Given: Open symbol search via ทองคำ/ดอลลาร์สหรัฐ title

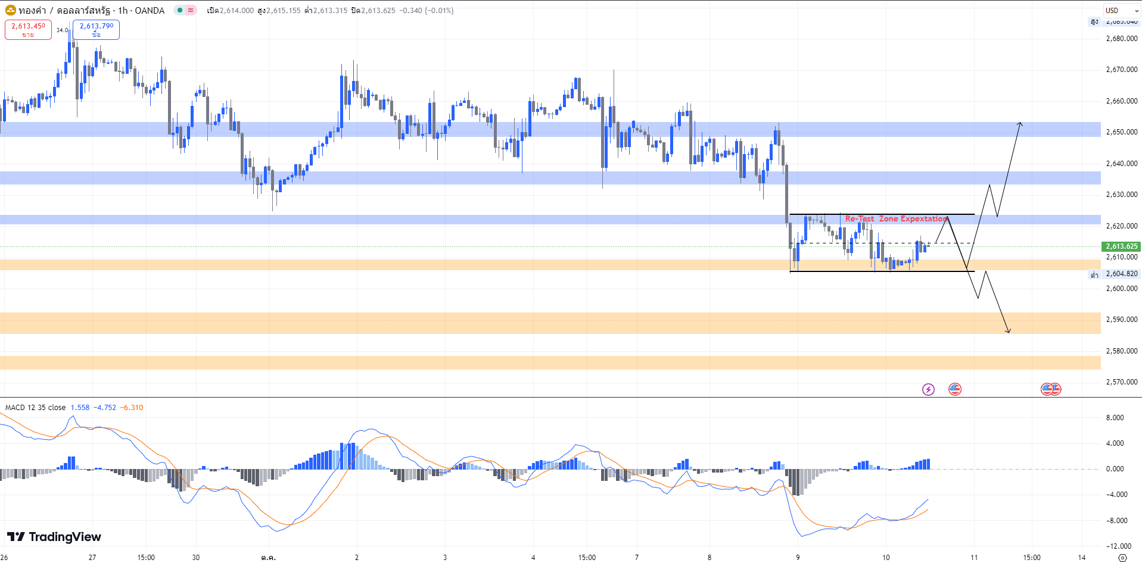Looking at the screenshot, I should 66,11.
